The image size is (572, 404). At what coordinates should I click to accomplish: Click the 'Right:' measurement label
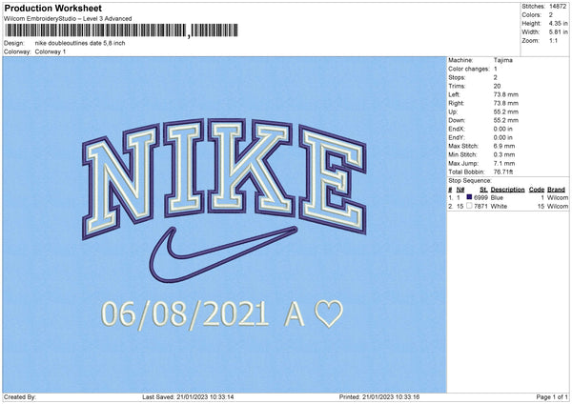click(456, 103)
